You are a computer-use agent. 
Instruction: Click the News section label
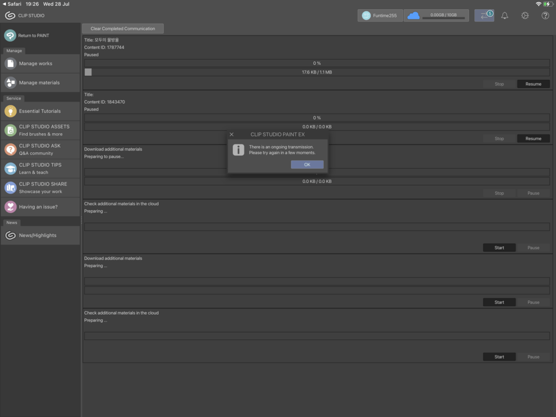tap(12, 222)
